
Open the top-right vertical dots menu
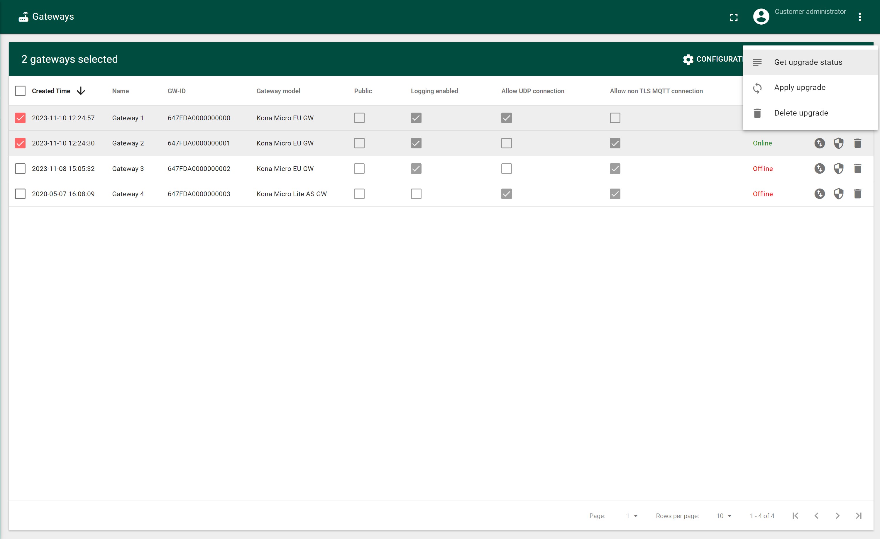[x=860, y=17]
